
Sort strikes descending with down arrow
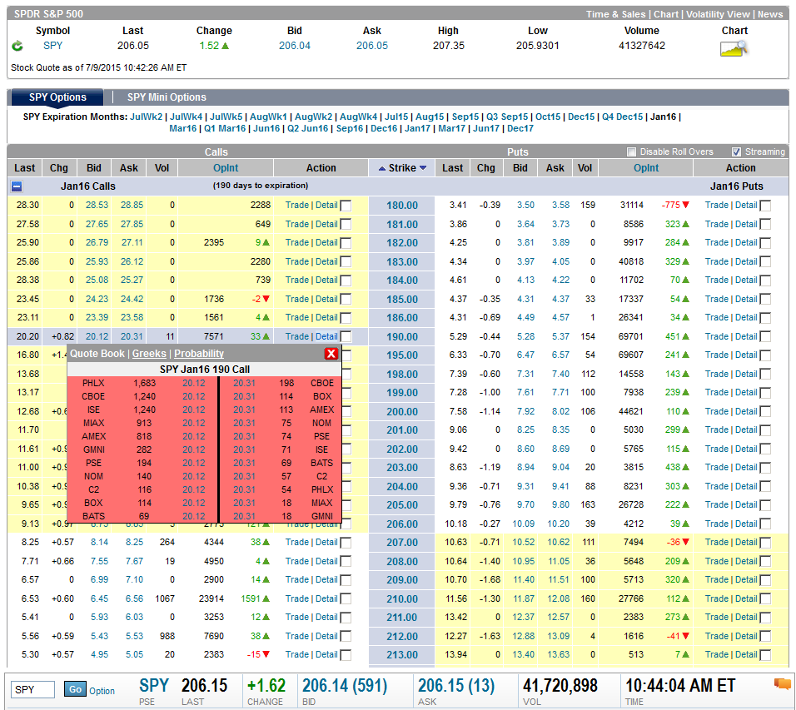tap(423, 168)
